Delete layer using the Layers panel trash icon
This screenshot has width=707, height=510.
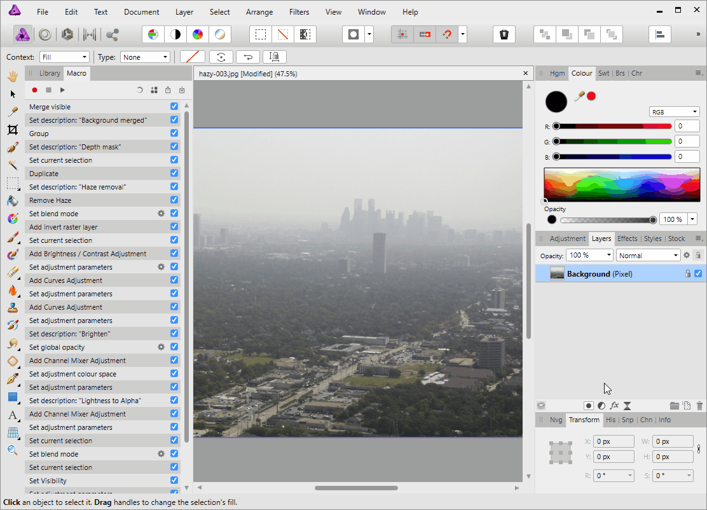click(x=699, y=406)
